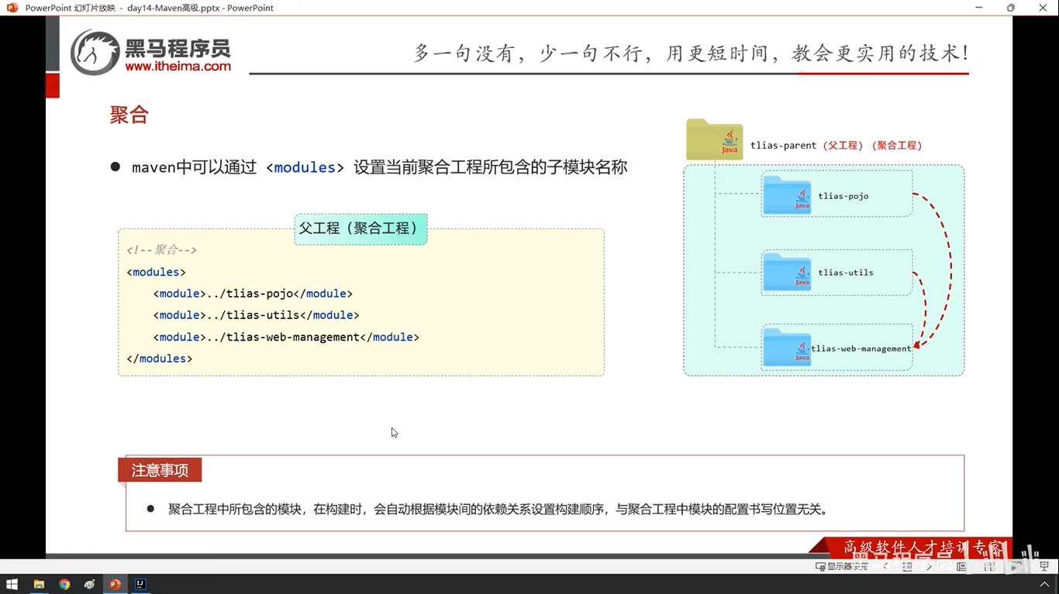Click the tlias-web-management label in diagram
Viewport: 1059px width, 594px height.
(861, 349)
